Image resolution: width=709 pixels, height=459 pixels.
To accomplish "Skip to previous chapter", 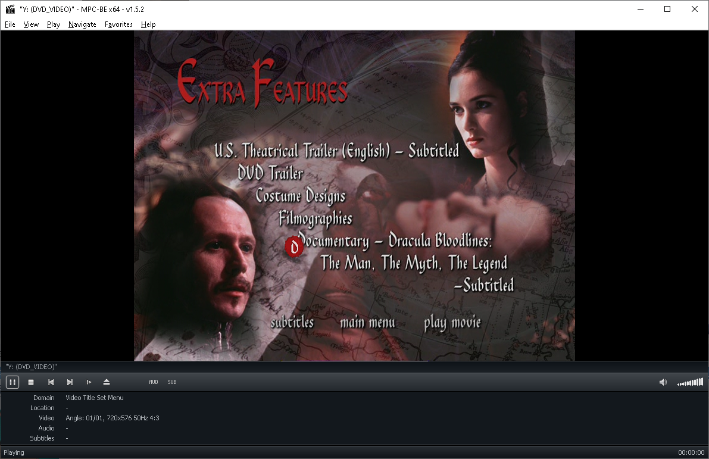I will point(51,382).
